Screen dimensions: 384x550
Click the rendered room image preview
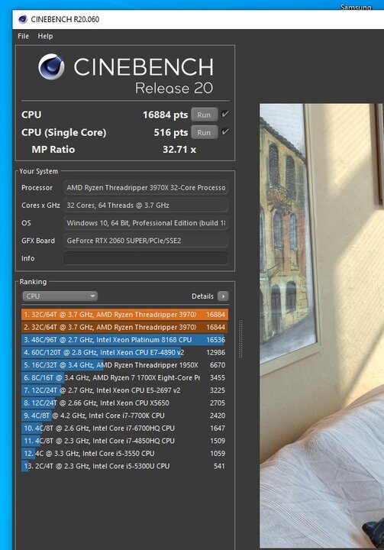tap(321, 325)
